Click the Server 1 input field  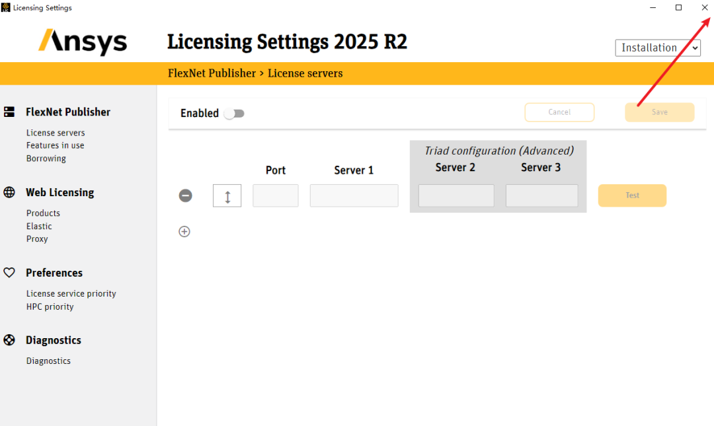click(354, 195)
